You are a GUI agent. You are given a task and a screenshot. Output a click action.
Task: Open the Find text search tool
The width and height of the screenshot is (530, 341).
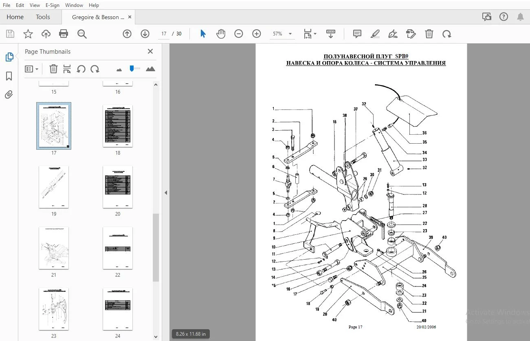pyautogui.click(x=82, y=34)
